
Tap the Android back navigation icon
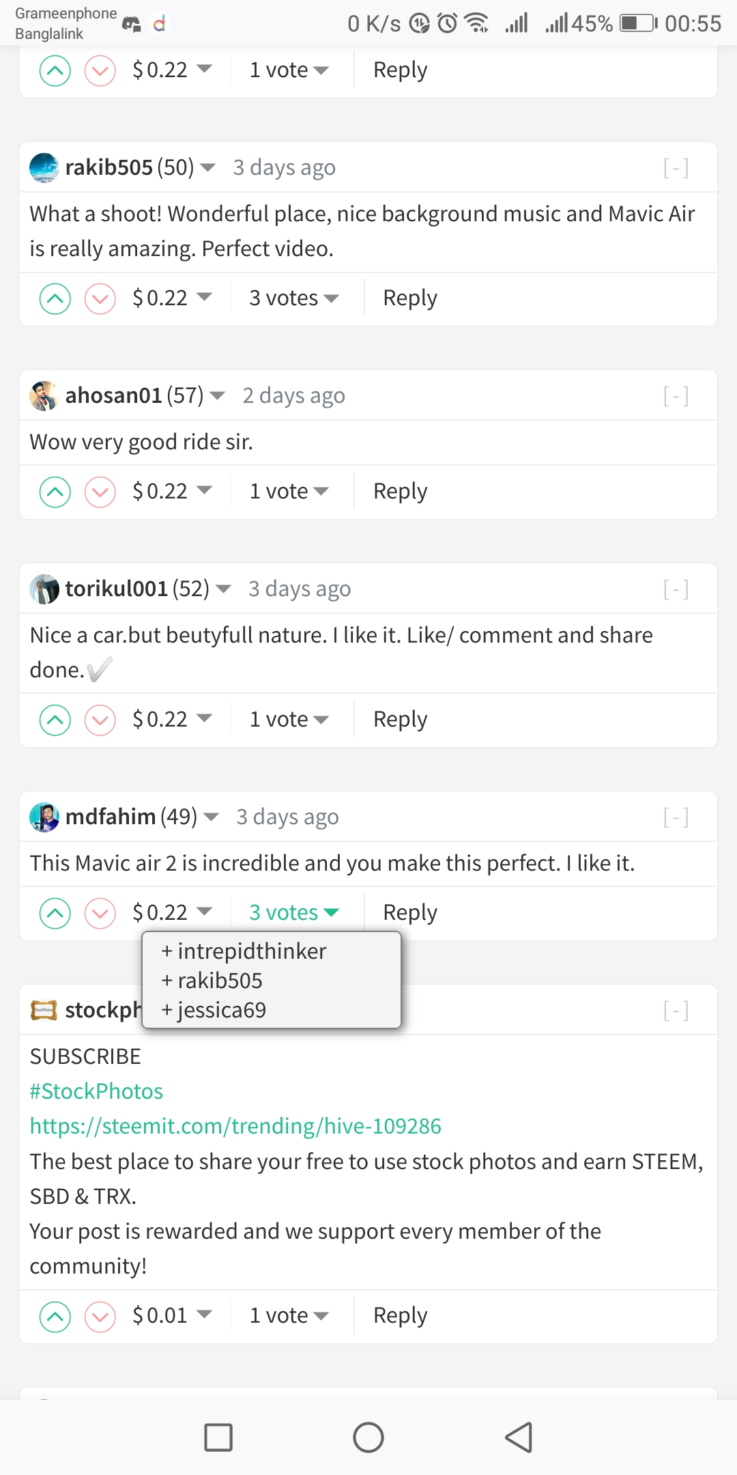coord(519,1437)
